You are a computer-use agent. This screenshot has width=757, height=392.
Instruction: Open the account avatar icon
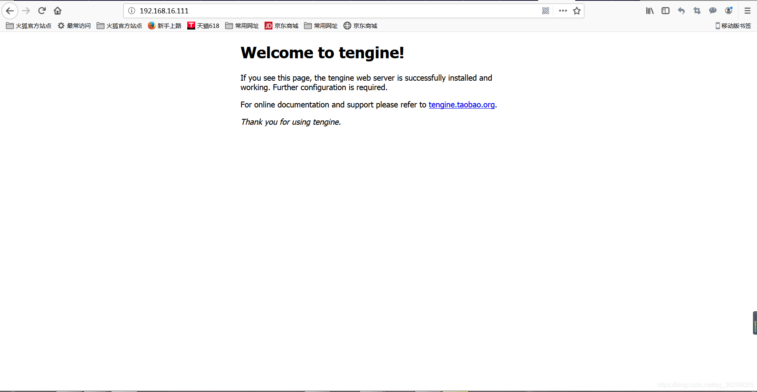[729, 11]
